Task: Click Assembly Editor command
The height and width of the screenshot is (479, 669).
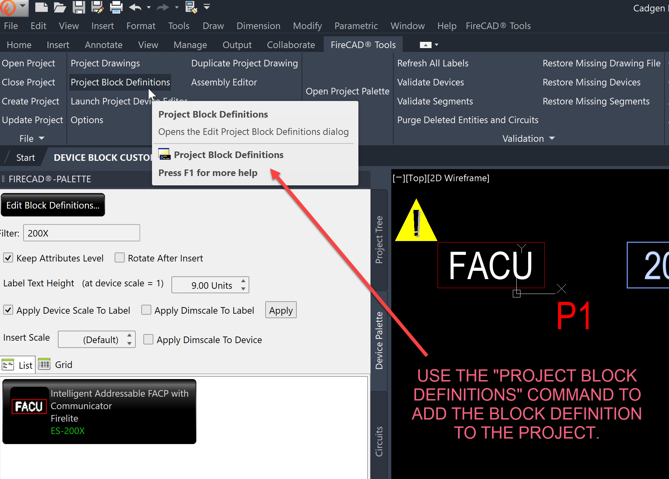Action: [224, 82]
